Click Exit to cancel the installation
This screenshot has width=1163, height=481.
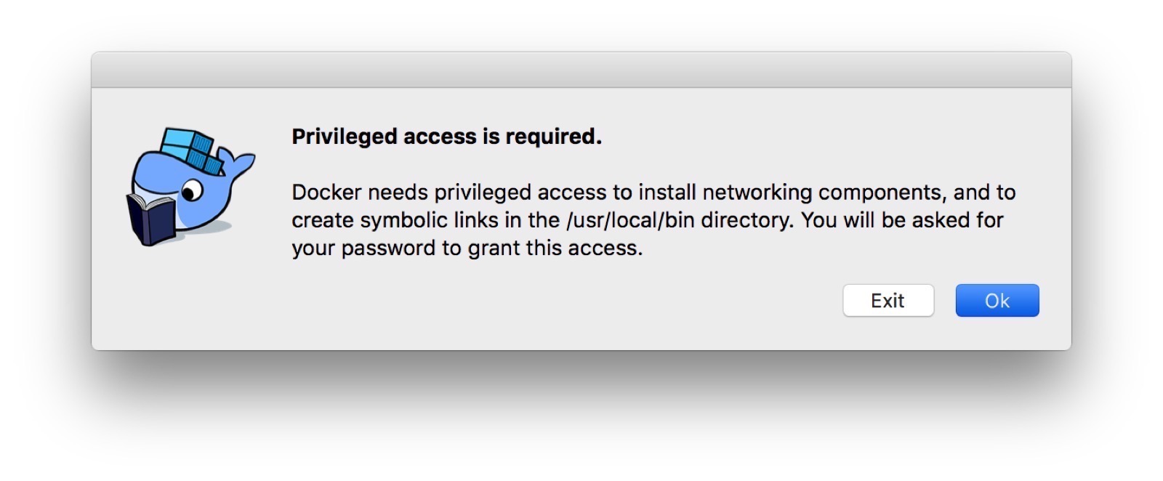888,300
